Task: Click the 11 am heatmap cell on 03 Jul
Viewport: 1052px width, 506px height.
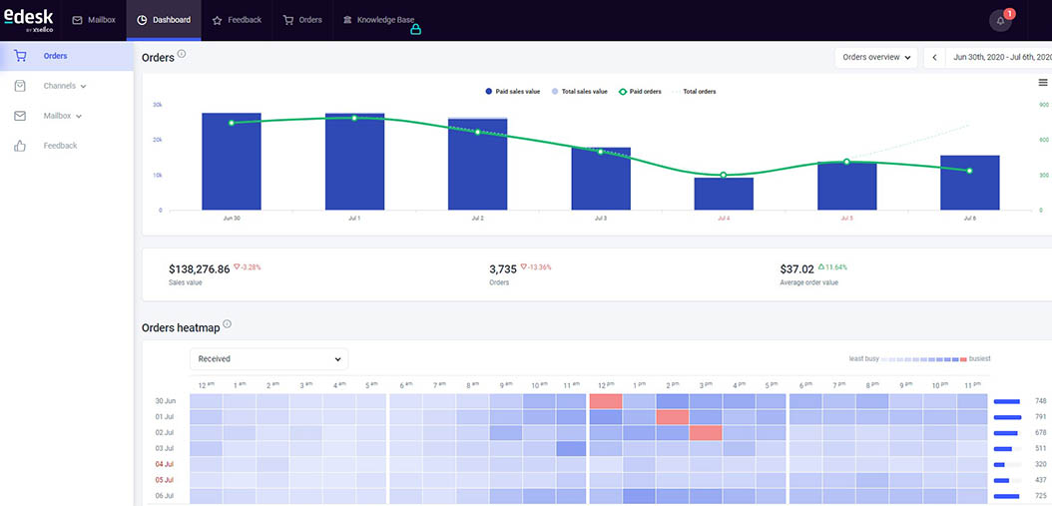Action: pos(572,448)
